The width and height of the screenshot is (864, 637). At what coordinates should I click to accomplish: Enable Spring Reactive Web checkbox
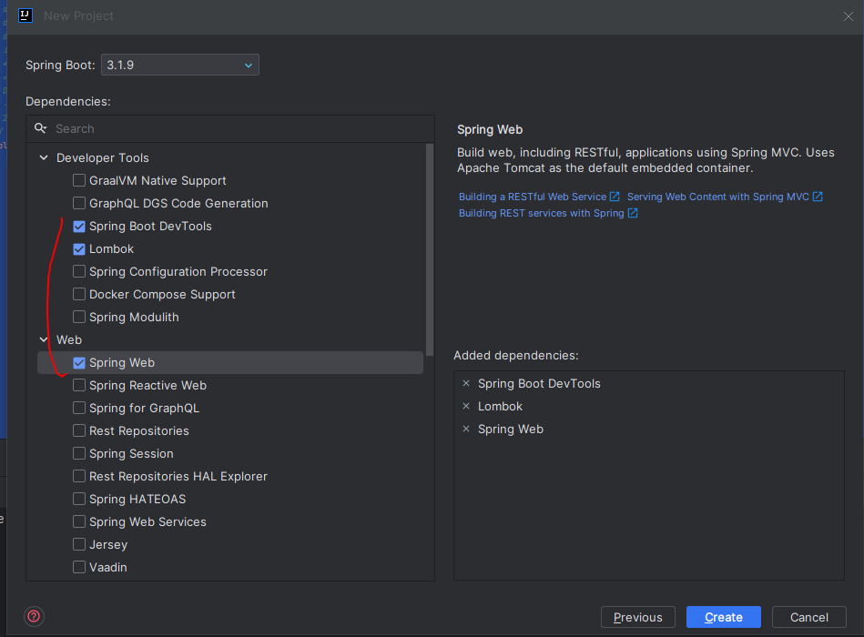click(x=79, y=386)
